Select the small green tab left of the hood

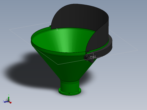tap(50, 26)
